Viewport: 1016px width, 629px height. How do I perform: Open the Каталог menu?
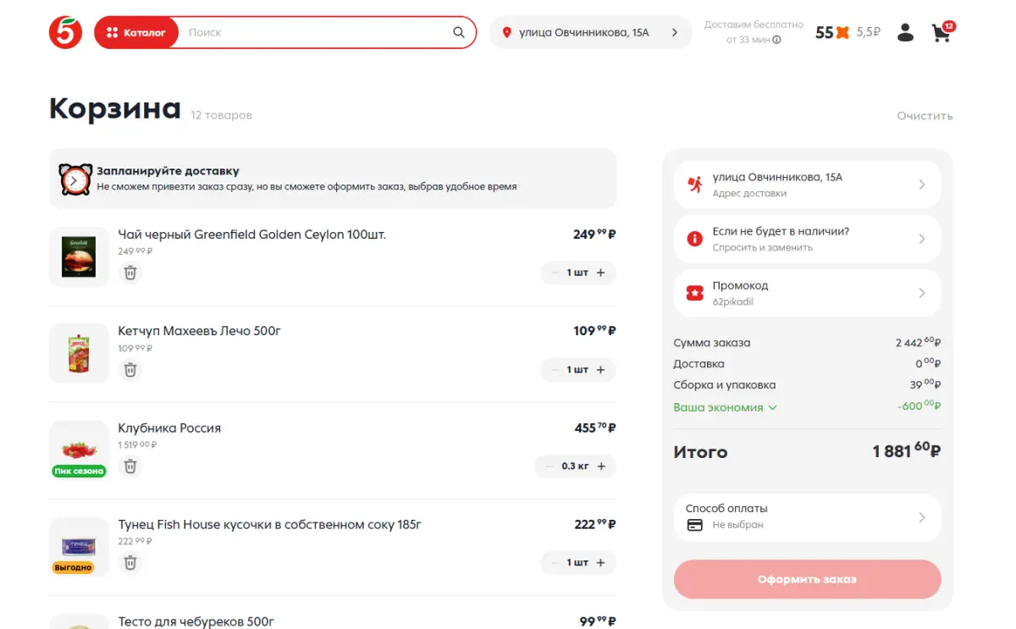(x=136, y=32)
